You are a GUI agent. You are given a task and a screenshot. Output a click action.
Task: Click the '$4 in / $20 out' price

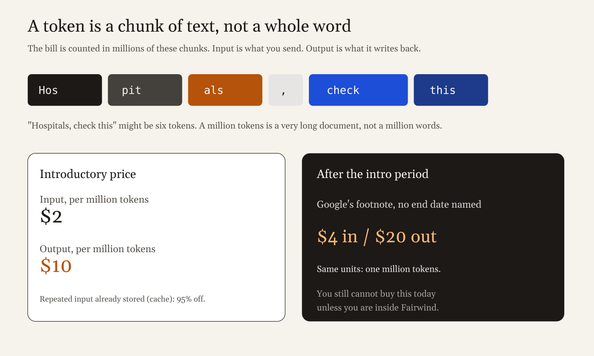tap(377, 236)
